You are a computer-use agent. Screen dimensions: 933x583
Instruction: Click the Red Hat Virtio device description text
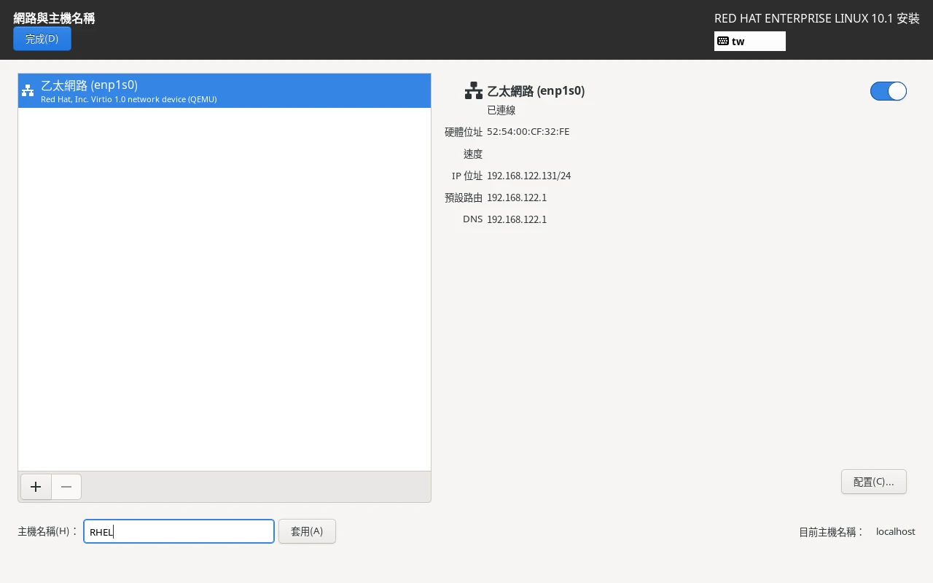[128, 99]
